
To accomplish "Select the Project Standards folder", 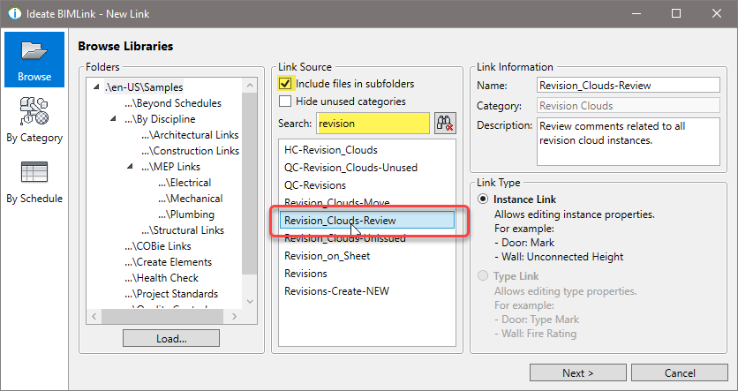I will point(171,294).
